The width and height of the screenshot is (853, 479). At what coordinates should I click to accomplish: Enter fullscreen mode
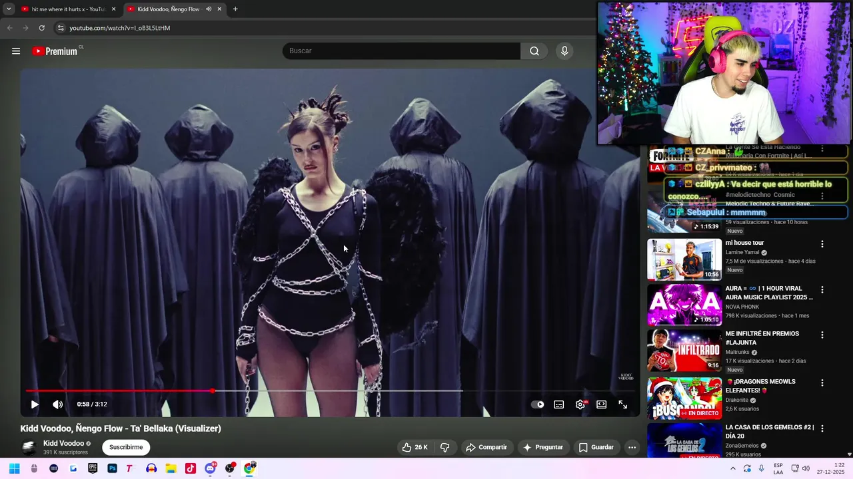[623, 404]
